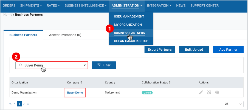Click the Add Partner button
The image size is (248, 110).
(228, 50)
